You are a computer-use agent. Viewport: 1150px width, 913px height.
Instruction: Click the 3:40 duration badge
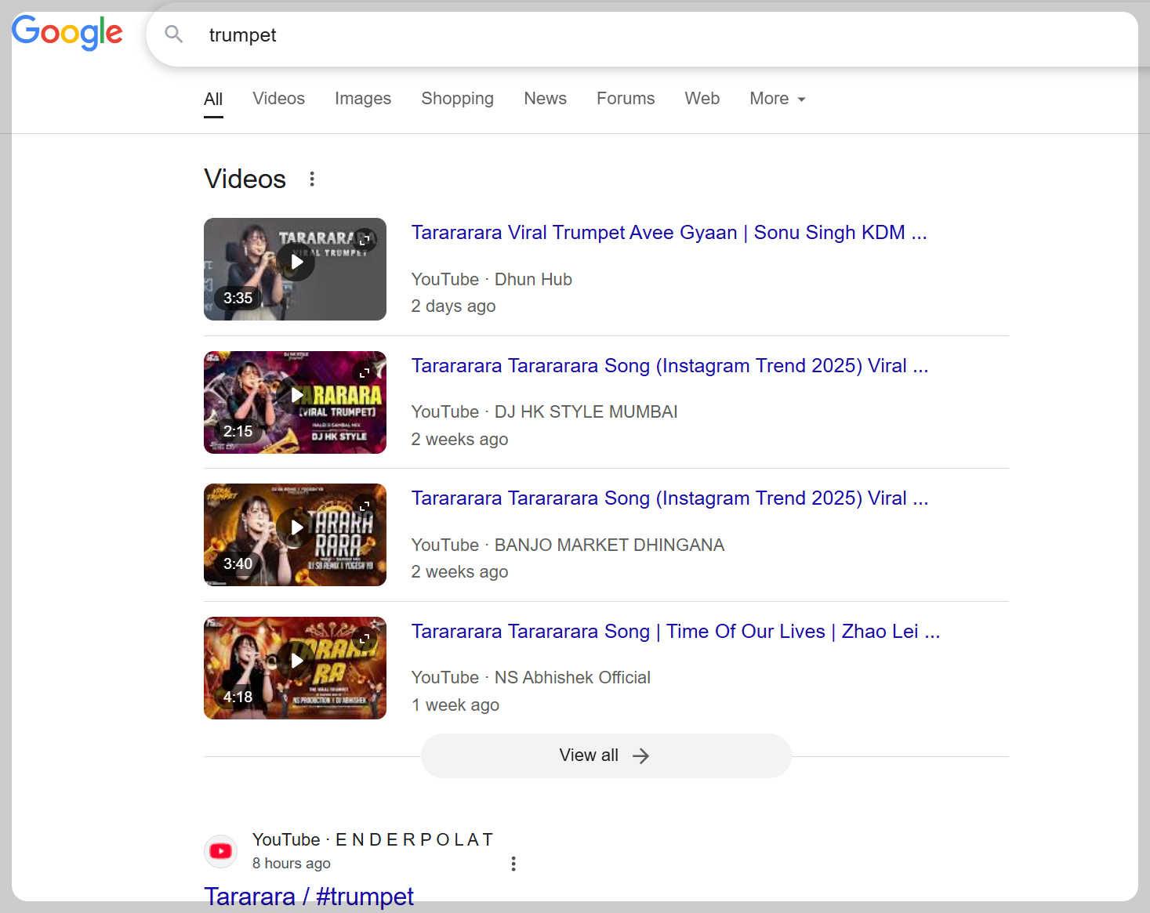[x=238, y=563]
